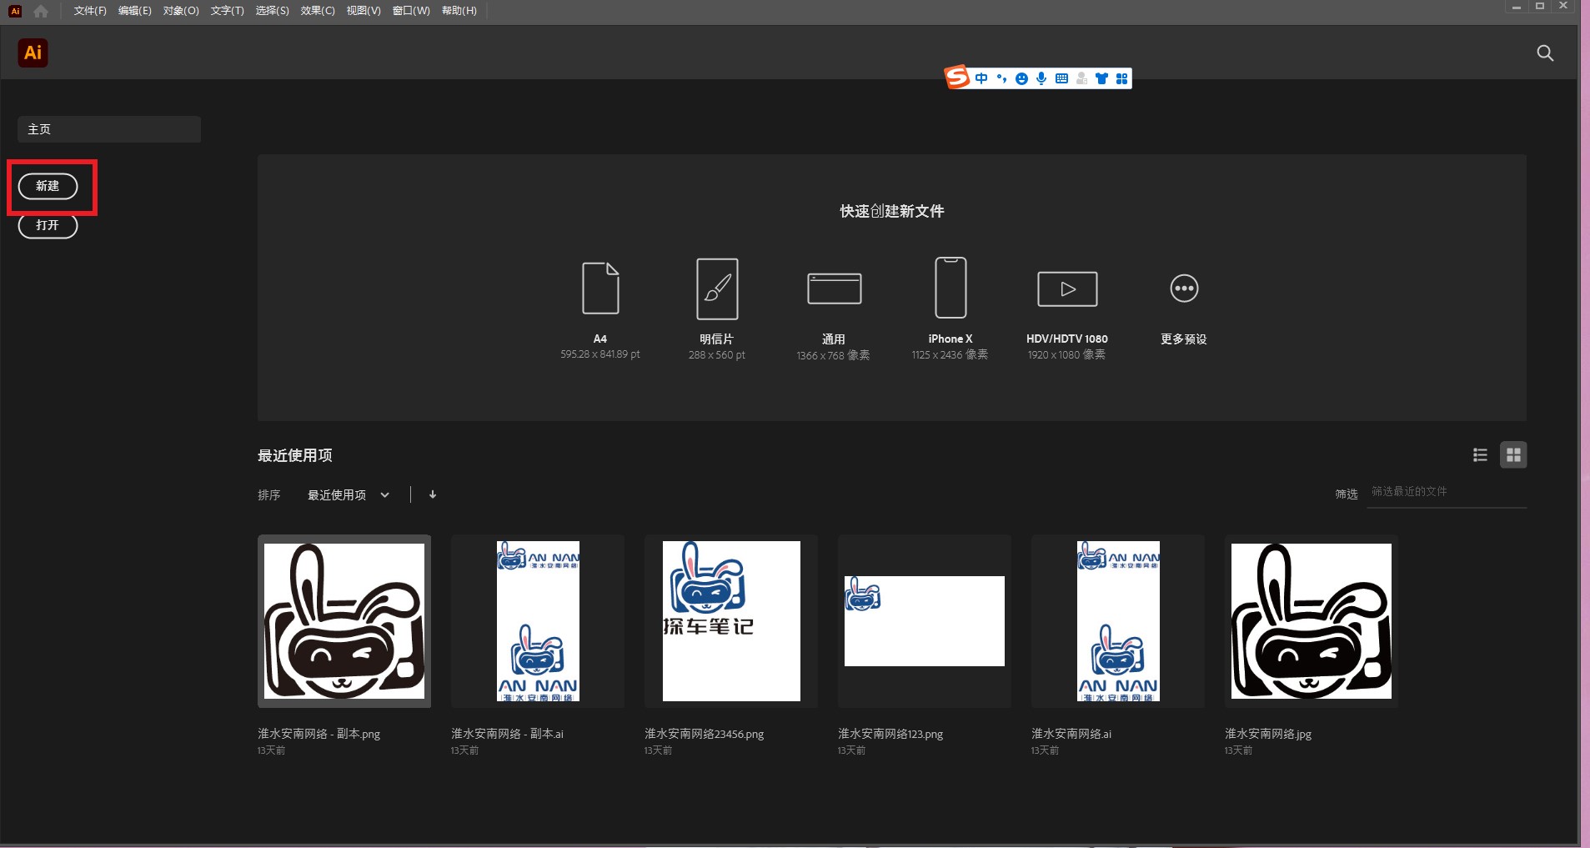Open Sogou emoji face icon

click(x=1021, y=78)
